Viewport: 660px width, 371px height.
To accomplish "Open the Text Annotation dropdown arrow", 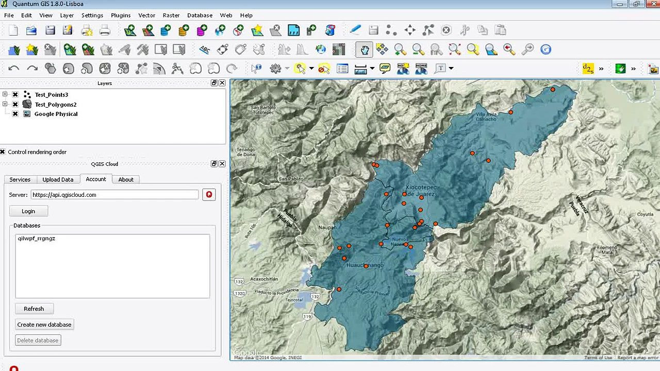I will tap(451, 69).
